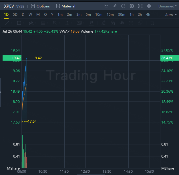
Task: Expand the text annotation options arrow
Action: tap(84, 23)
